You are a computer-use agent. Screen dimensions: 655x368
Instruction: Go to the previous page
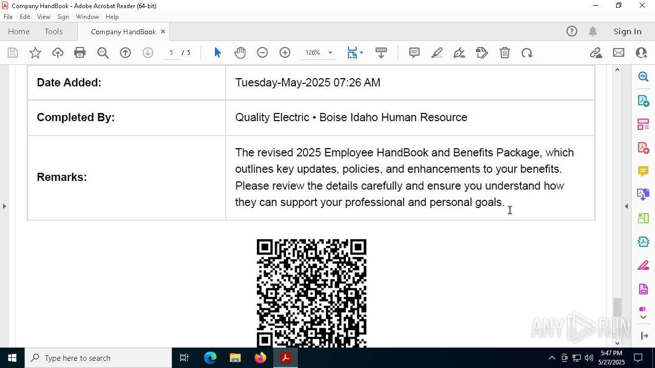click(x=125, y=53)
